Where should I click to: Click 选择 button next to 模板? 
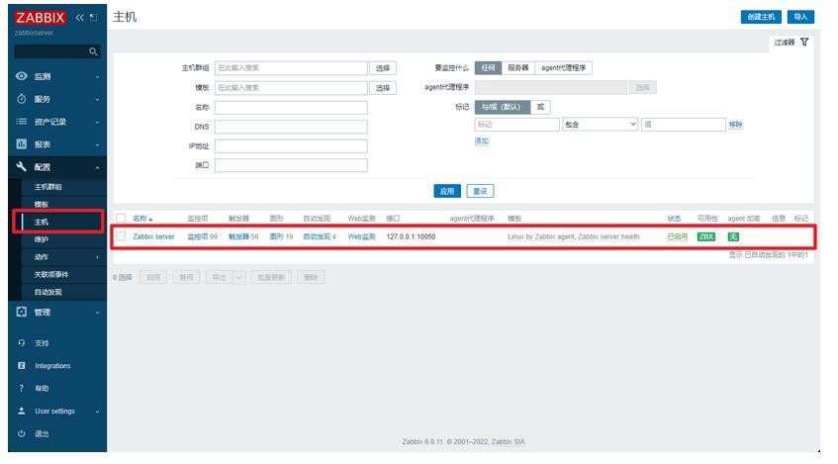[383, 88]
